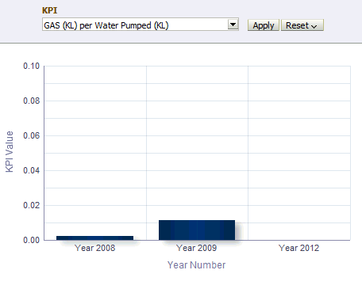Click the 0.00 y-axis value
Screen dimensions: 362x289
pos(31,240)
